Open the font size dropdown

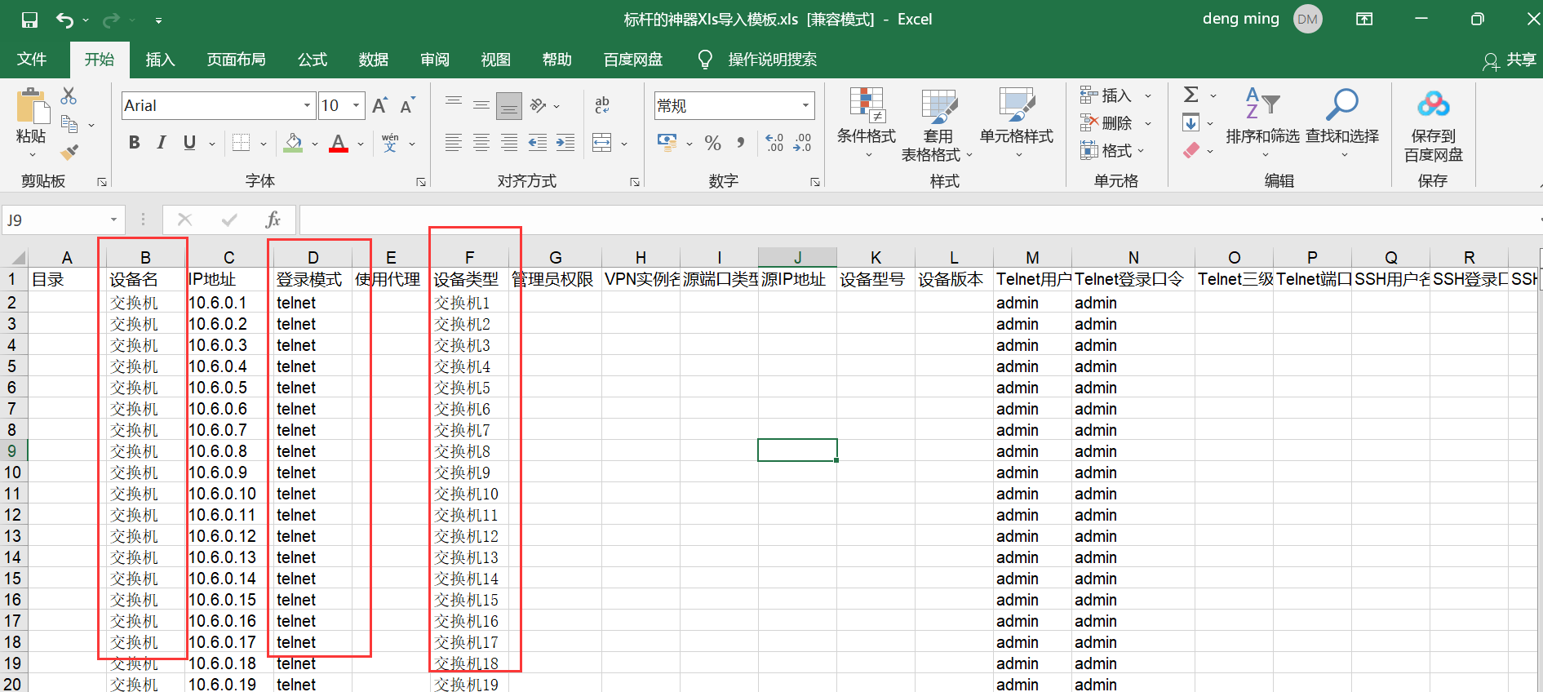357,105
